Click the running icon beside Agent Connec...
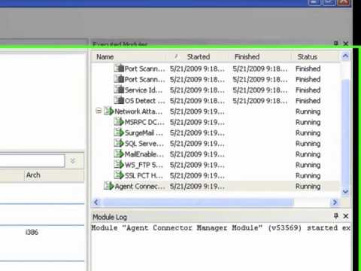This screenshot has width=361, height=271. tap(109, 186)
